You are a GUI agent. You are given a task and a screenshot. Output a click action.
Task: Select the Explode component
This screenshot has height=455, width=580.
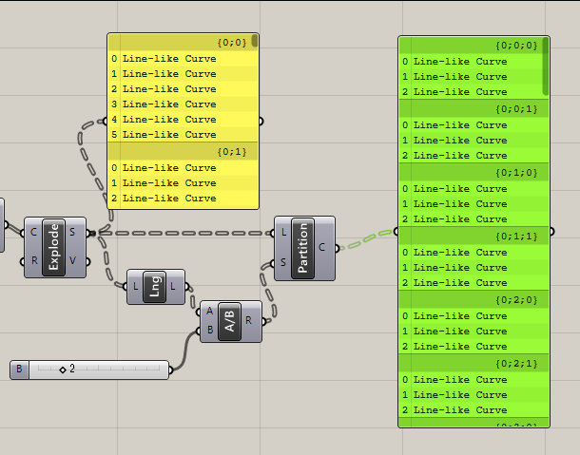(x=54, y=247)
